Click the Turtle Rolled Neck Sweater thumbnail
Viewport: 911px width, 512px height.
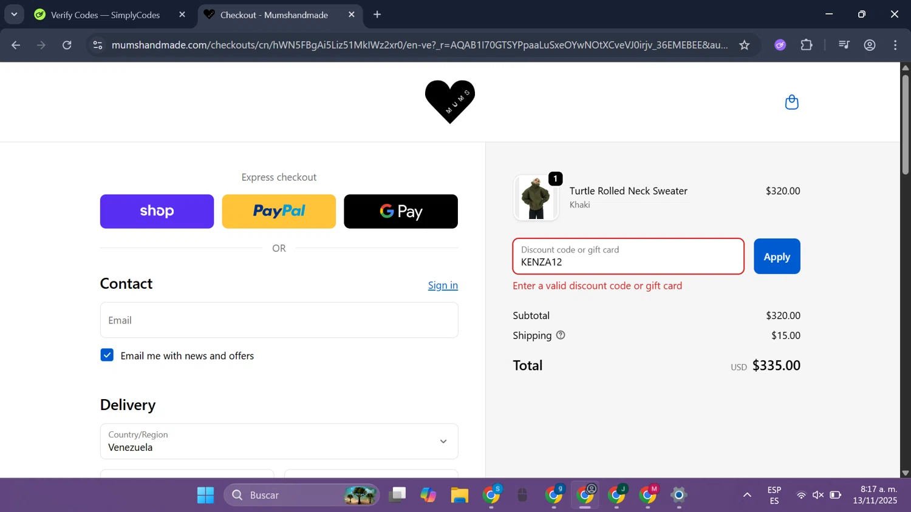click(536, 198)
